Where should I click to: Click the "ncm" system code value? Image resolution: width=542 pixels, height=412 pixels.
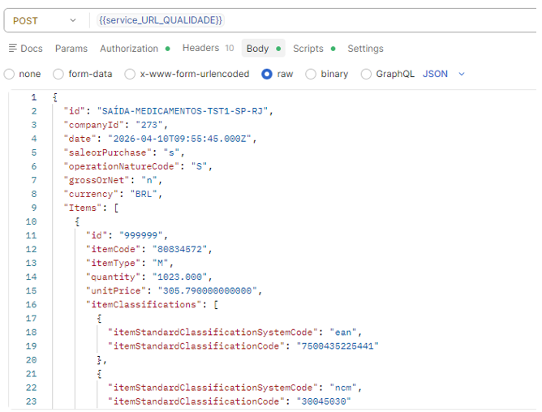[343, 388]
